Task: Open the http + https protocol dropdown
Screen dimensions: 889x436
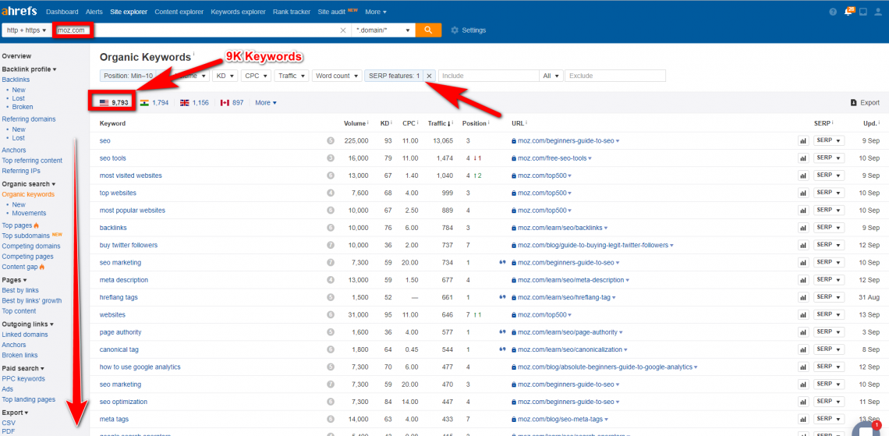Action: click(x=25, y=30)
